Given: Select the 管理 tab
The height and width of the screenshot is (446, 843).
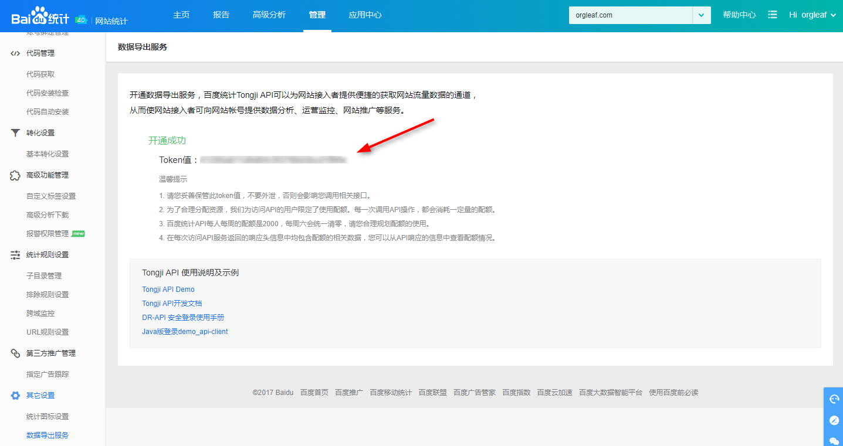Looking at the screenshot, I should (317, 15).
